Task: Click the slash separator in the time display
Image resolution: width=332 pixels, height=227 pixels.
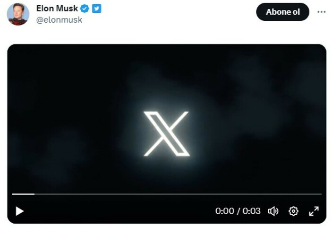Action: click(x=238, y=211)
